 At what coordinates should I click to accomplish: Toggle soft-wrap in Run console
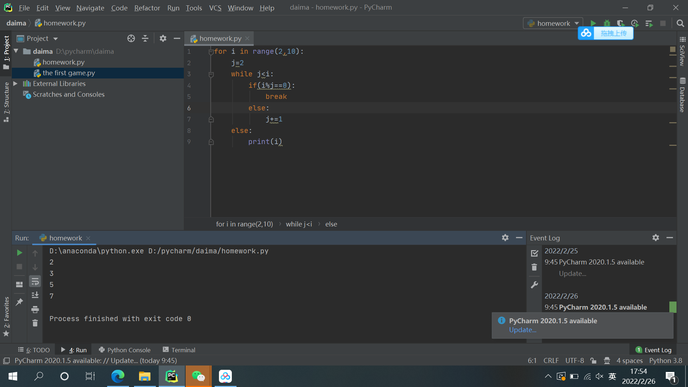coord(35,282)
